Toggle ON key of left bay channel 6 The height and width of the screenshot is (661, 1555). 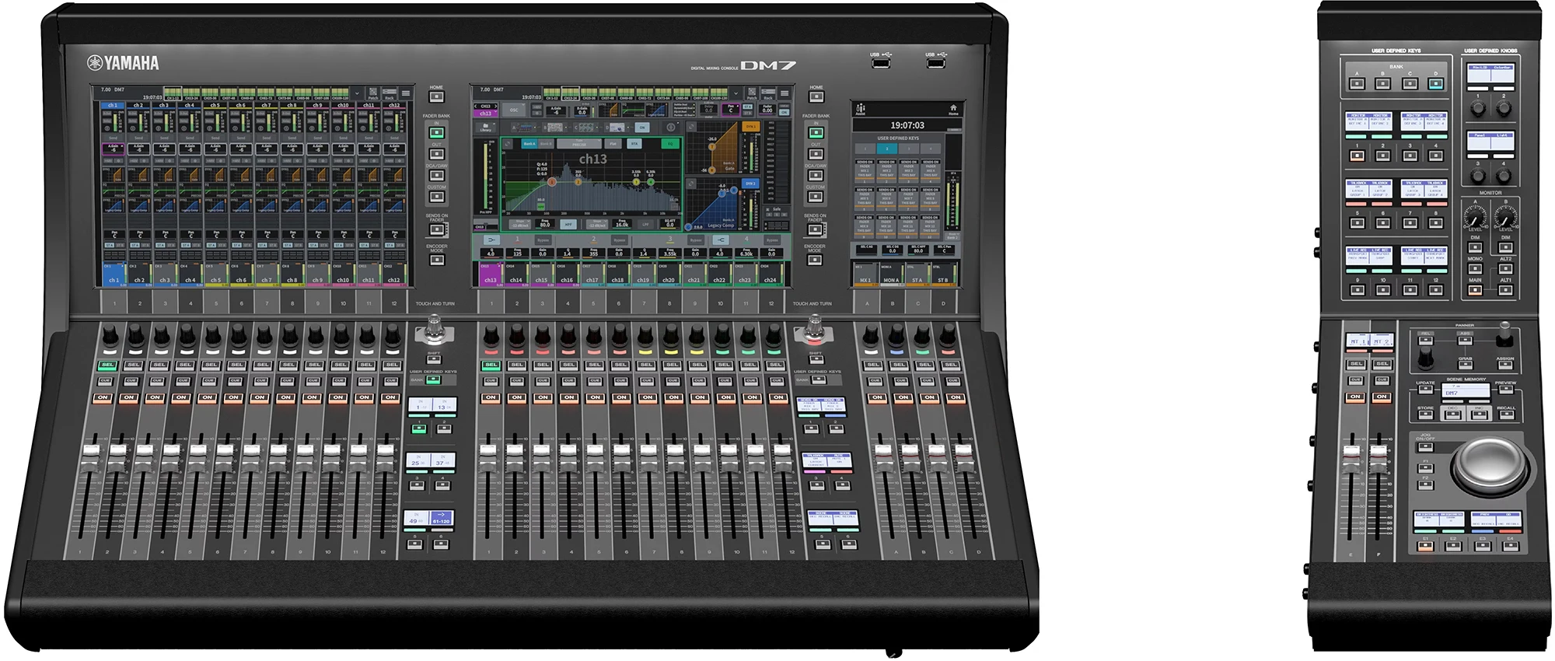[233, 398]
